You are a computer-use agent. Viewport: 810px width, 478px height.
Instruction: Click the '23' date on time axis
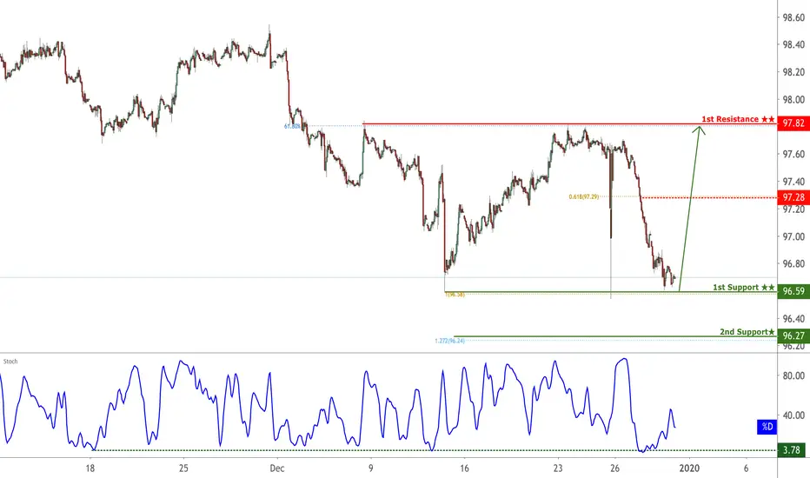point(558,468)
